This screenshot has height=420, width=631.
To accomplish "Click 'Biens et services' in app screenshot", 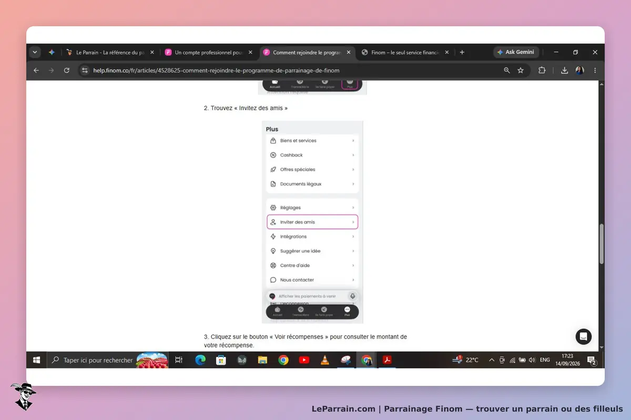I will click(x=312, y=141).
